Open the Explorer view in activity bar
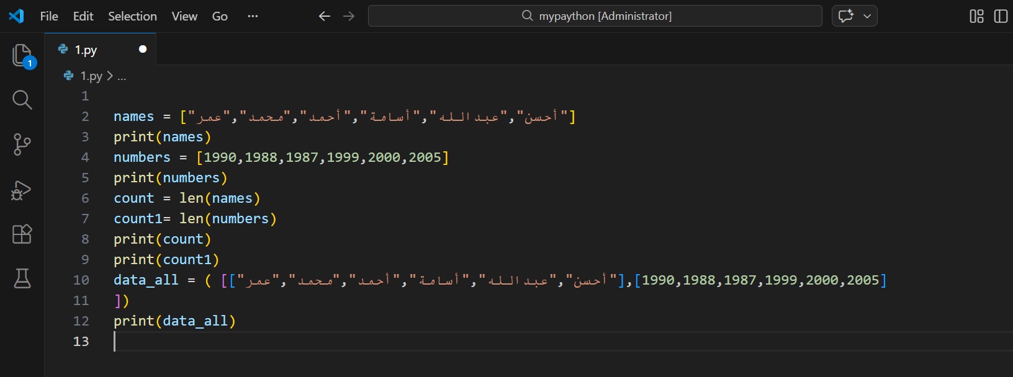Image resolution: width=1013 pixels, height=377 pixels. [22, 55]
